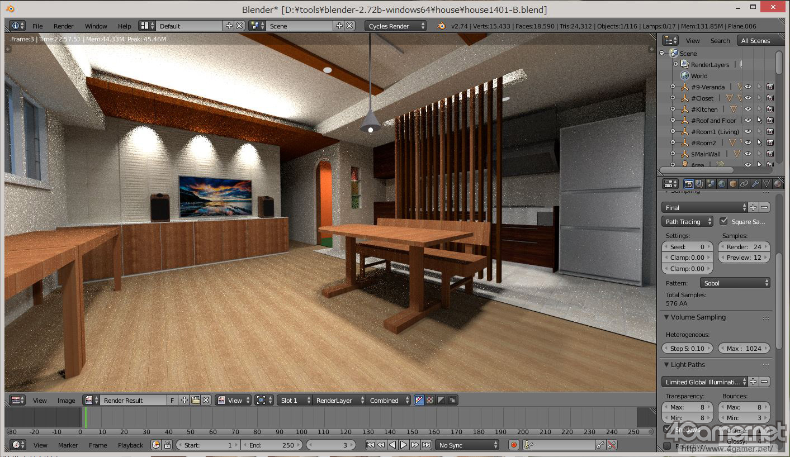This screenshot has height=457, width=790.
Task: Open the Image editor type selector
Action: point(18,400)
